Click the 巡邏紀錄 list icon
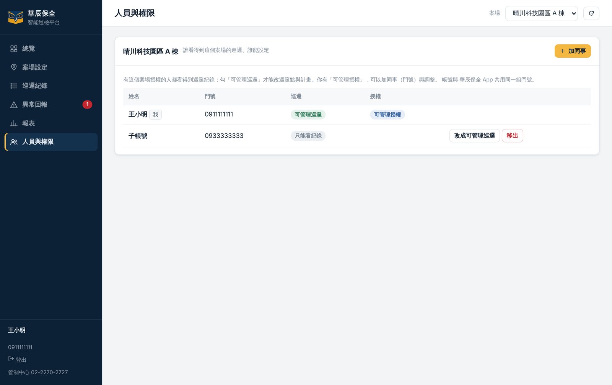The width and height of the screenshot is (612, 385). 14,86
